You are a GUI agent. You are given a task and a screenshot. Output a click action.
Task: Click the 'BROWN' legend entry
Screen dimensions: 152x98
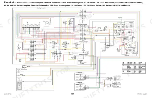pos(129,71)
